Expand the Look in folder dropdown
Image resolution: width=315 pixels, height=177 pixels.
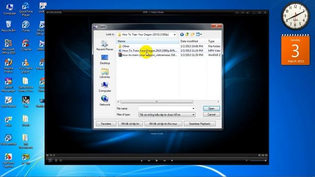point(174,34)
